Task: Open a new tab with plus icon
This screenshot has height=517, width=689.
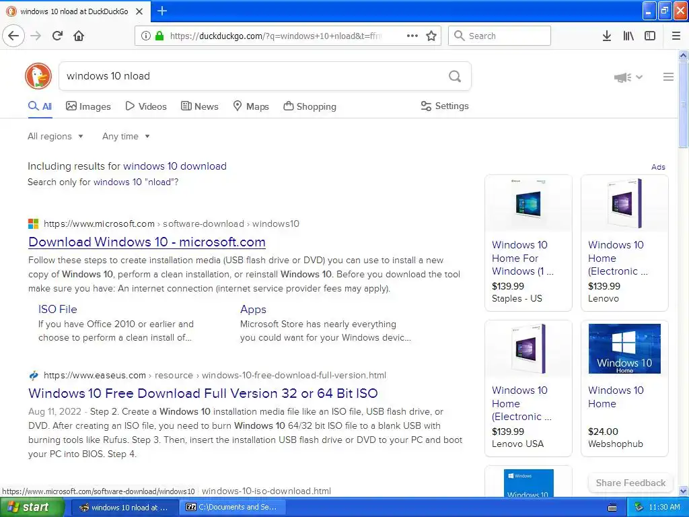Action: 162,11
